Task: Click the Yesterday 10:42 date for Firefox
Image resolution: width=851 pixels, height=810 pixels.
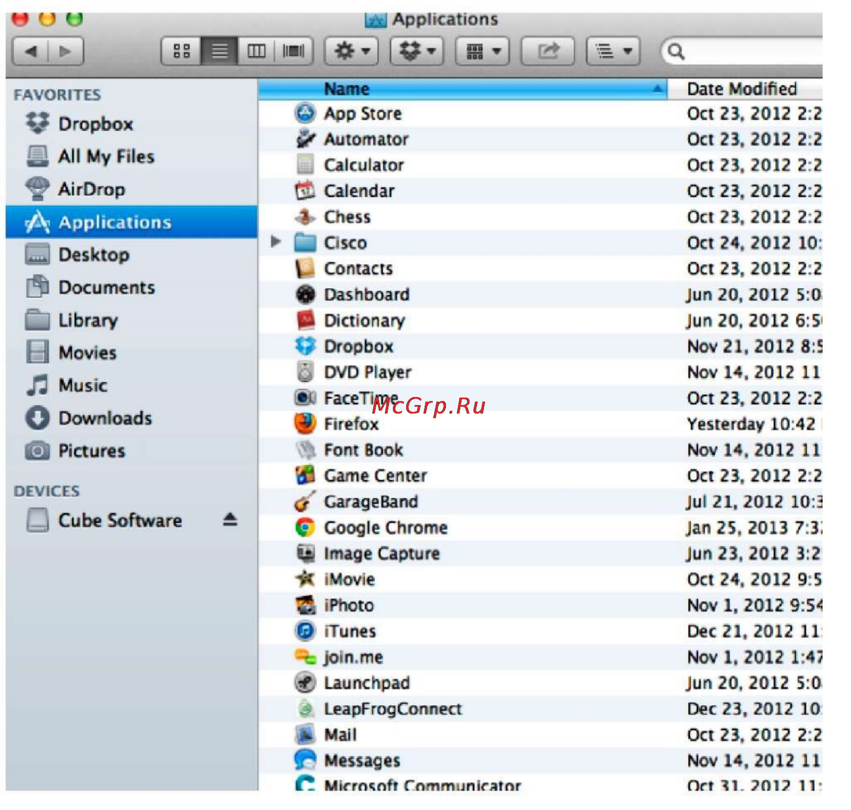Action: [x=751, y=424]
